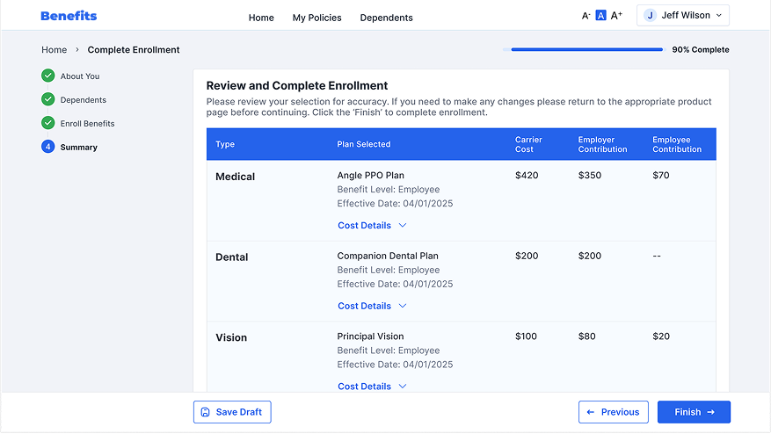Click the Previous button
Image resolution: width=771 pixels, height=434 pixels.
click(613, 412)
